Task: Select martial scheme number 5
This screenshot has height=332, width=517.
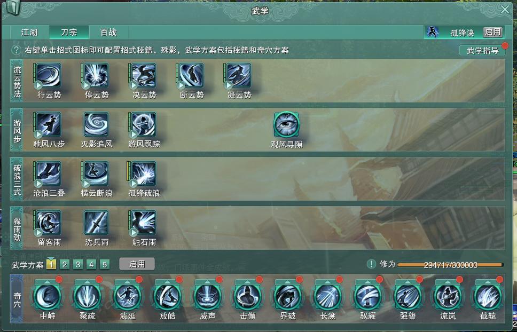Action: (x=105, y=265)
